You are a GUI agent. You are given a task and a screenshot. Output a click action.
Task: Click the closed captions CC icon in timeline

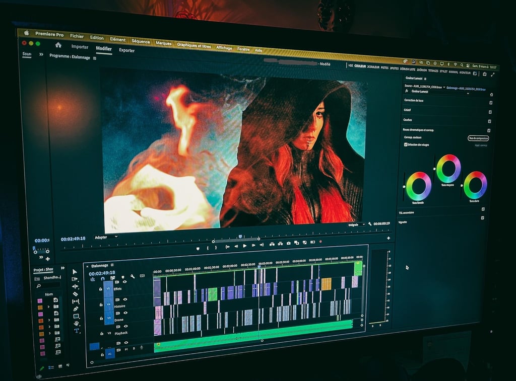point(142,275)
